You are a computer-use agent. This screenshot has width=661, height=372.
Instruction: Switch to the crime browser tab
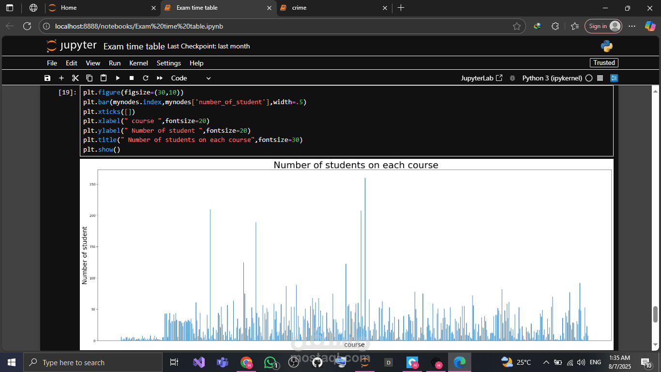coord(334,8)
